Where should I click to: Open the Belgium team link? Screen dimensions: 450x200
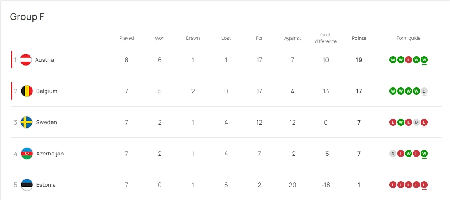[x=46, y=91]
